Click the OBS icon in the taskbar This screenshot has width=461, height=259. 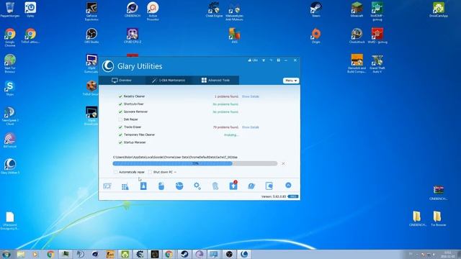(229, 254)
